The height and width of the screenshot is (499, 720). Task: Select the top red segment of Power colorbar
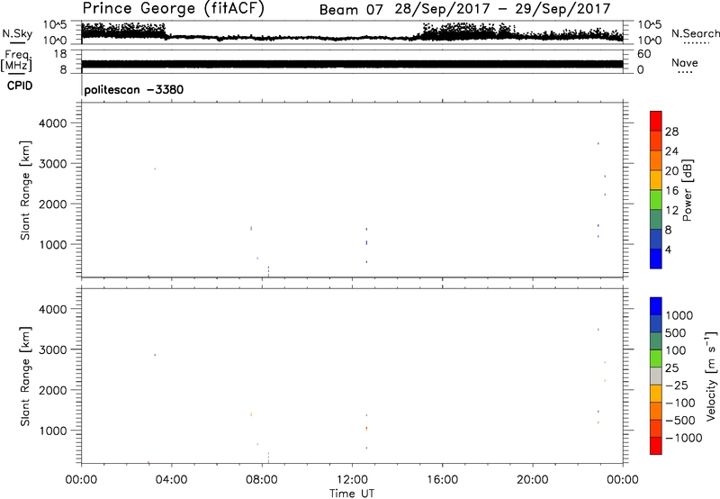click(x=656, y=121)
